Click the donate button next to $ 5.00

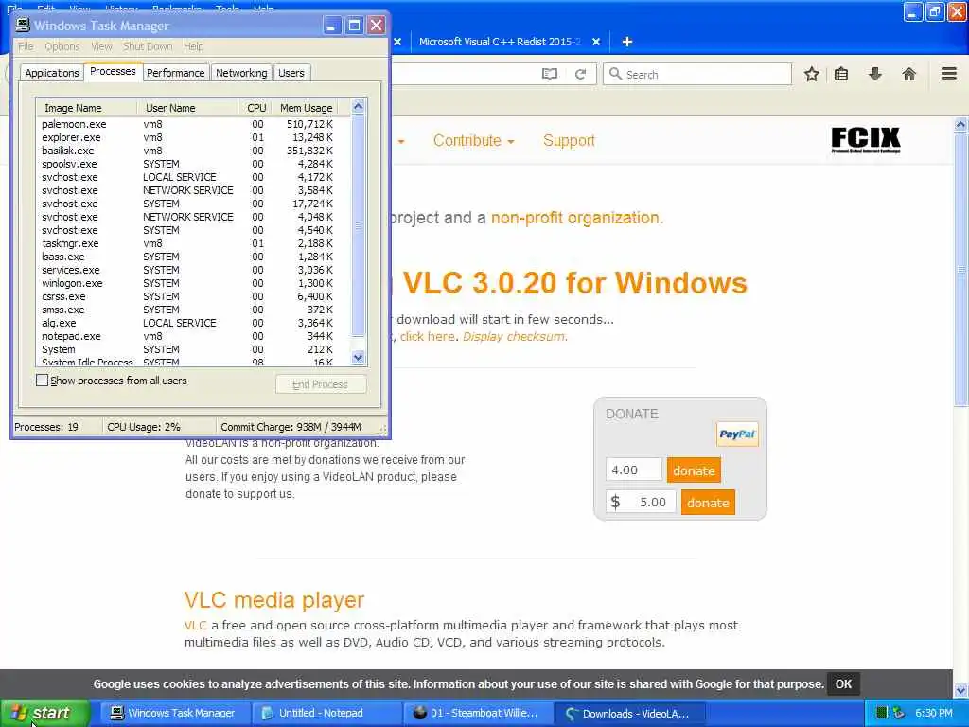pyautogui.click(x=708, y=503)
